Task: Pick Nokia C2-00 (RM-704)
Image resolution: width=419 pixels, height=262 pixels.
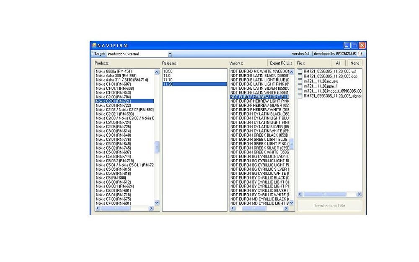Action: [x=124, y=97]
